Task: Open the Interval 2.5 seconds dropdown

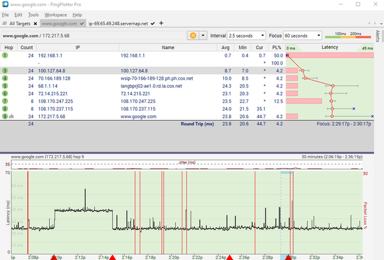Action: point(246,36)
